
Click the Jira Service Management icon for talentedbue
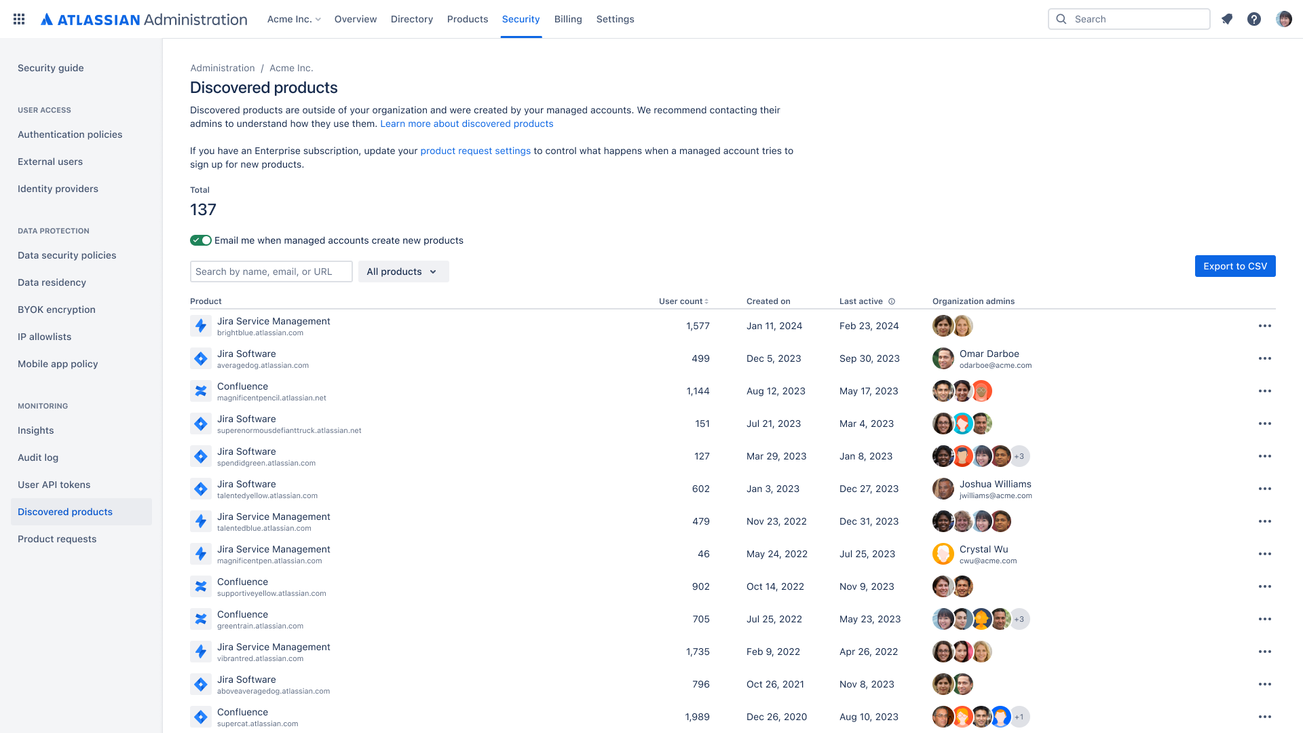pyautogui.click(x=202, y=521)
